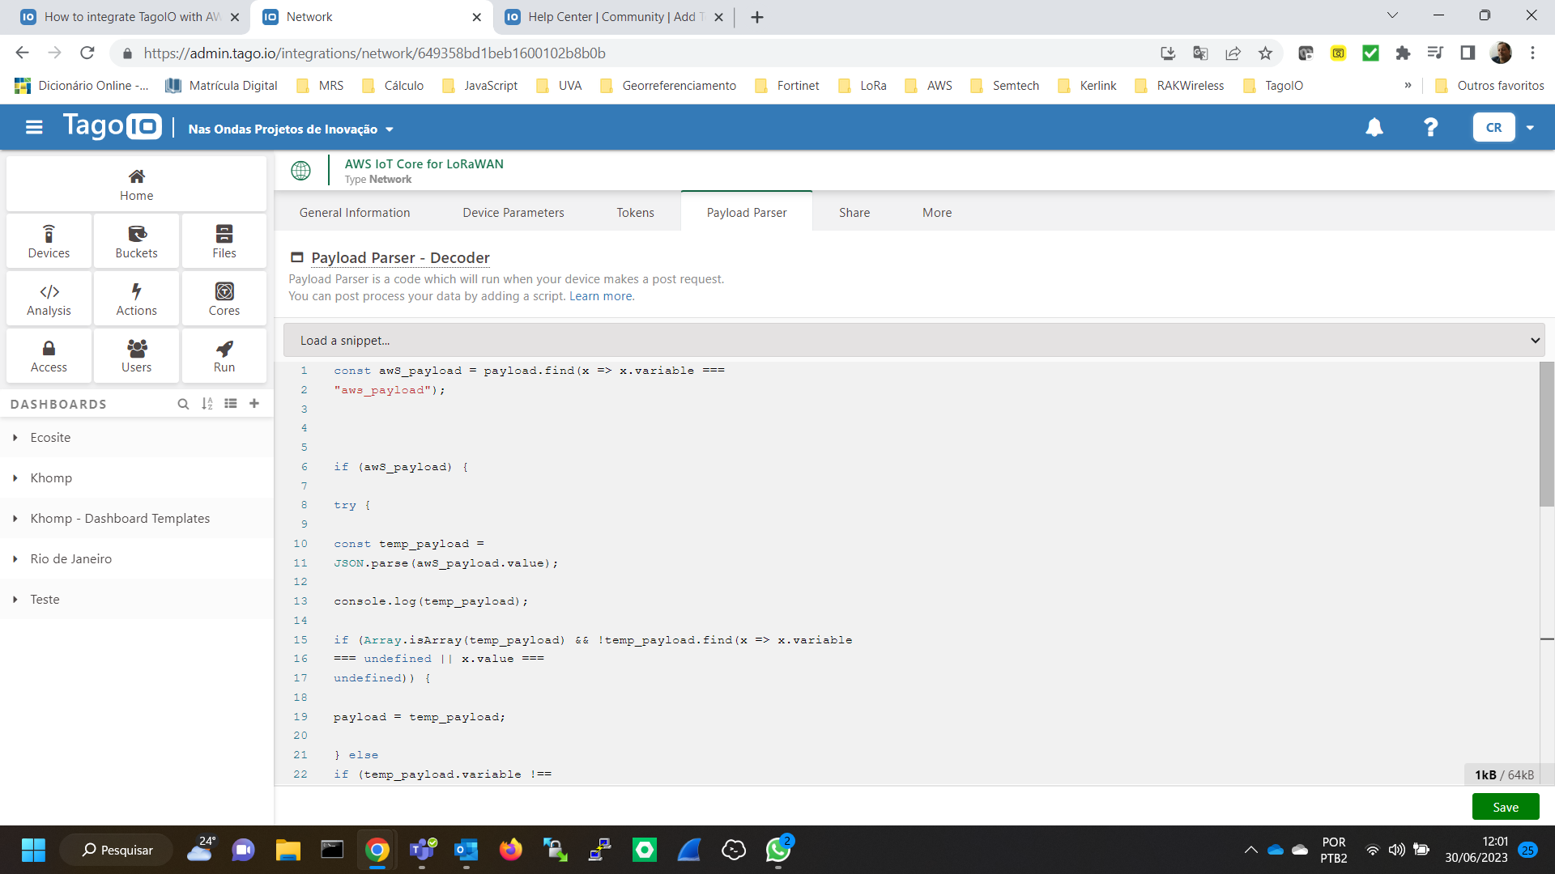The width and height of the screenshot is (1555, 874).
Task: Switch to the Tokens tab
Action: [x=635, y=212]
